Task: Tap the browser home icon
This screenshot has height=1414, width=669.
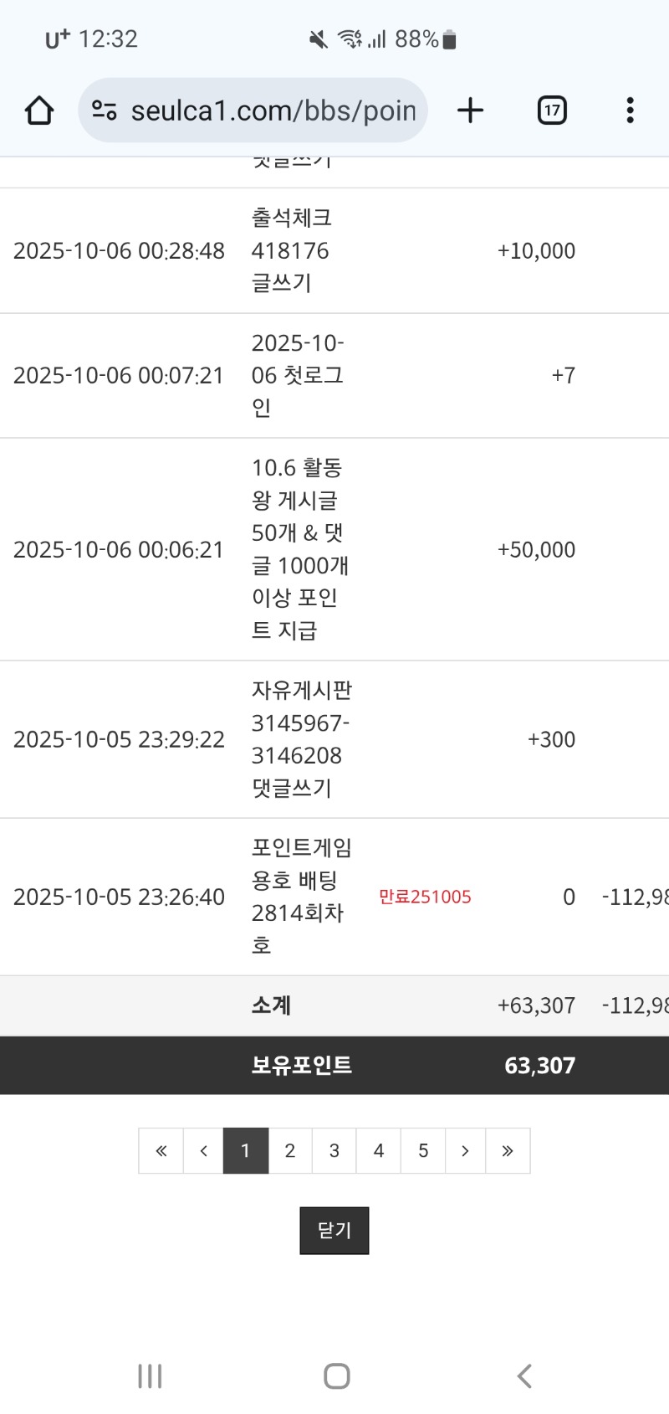Action: click(x=39, y=111)
